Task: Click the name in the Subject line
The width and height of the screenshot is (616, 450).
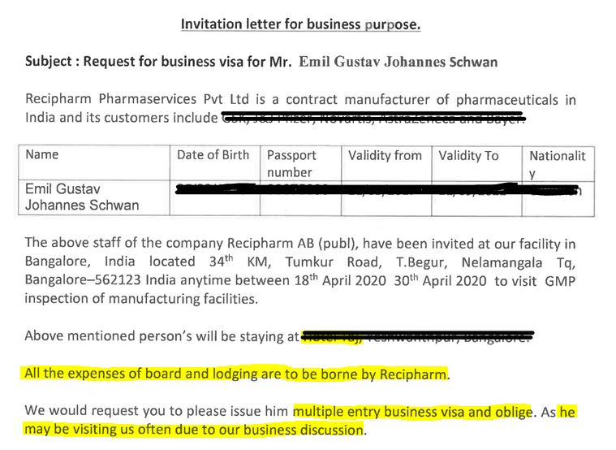Action: tap(398, 62)
